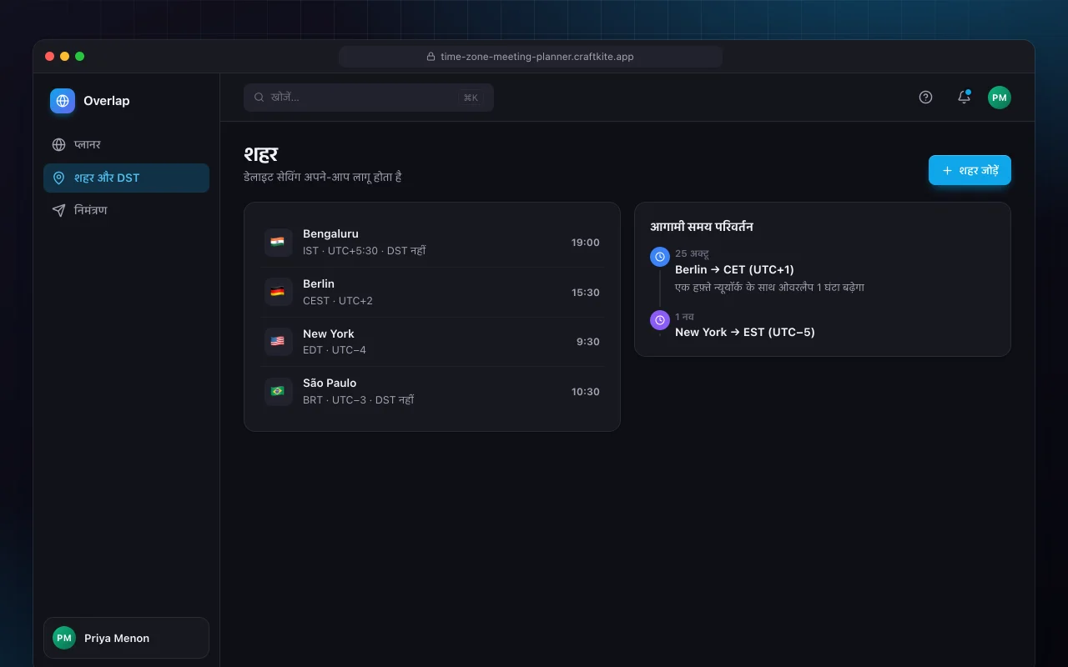Click the Germany flag icon for Berlin
The width and height of the screenshot is (1068, 667).
tap(278, 292)
